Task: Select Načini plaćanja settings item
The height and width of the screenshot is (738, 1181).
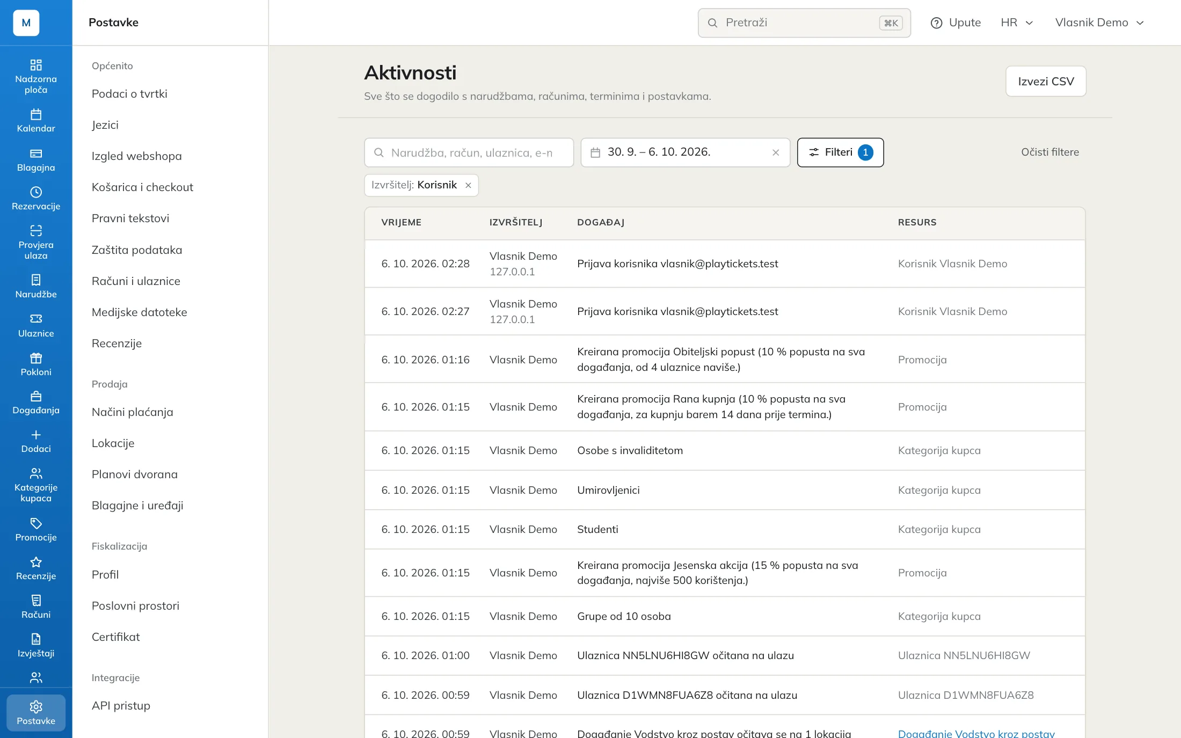Action: click(x=133, y=412)
